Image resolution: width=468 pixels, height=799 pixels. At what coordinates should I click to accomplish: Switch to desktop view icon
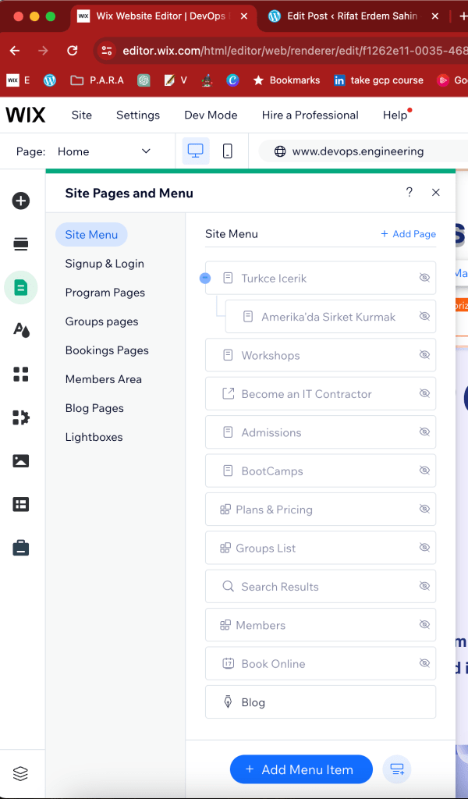pos(196,151)
